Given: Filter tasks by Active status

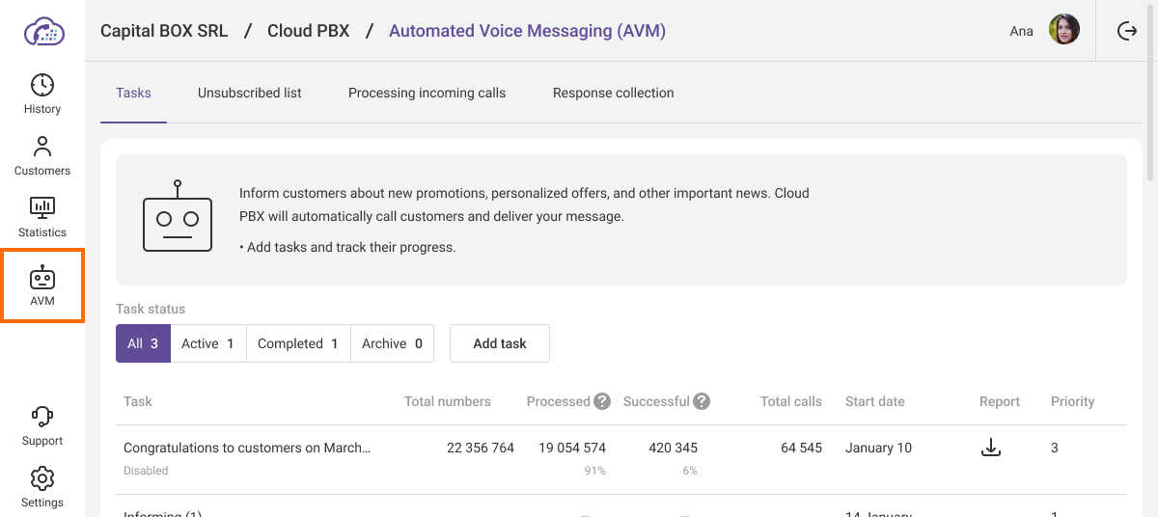Looking at the screenshot, I should [207, 343].
